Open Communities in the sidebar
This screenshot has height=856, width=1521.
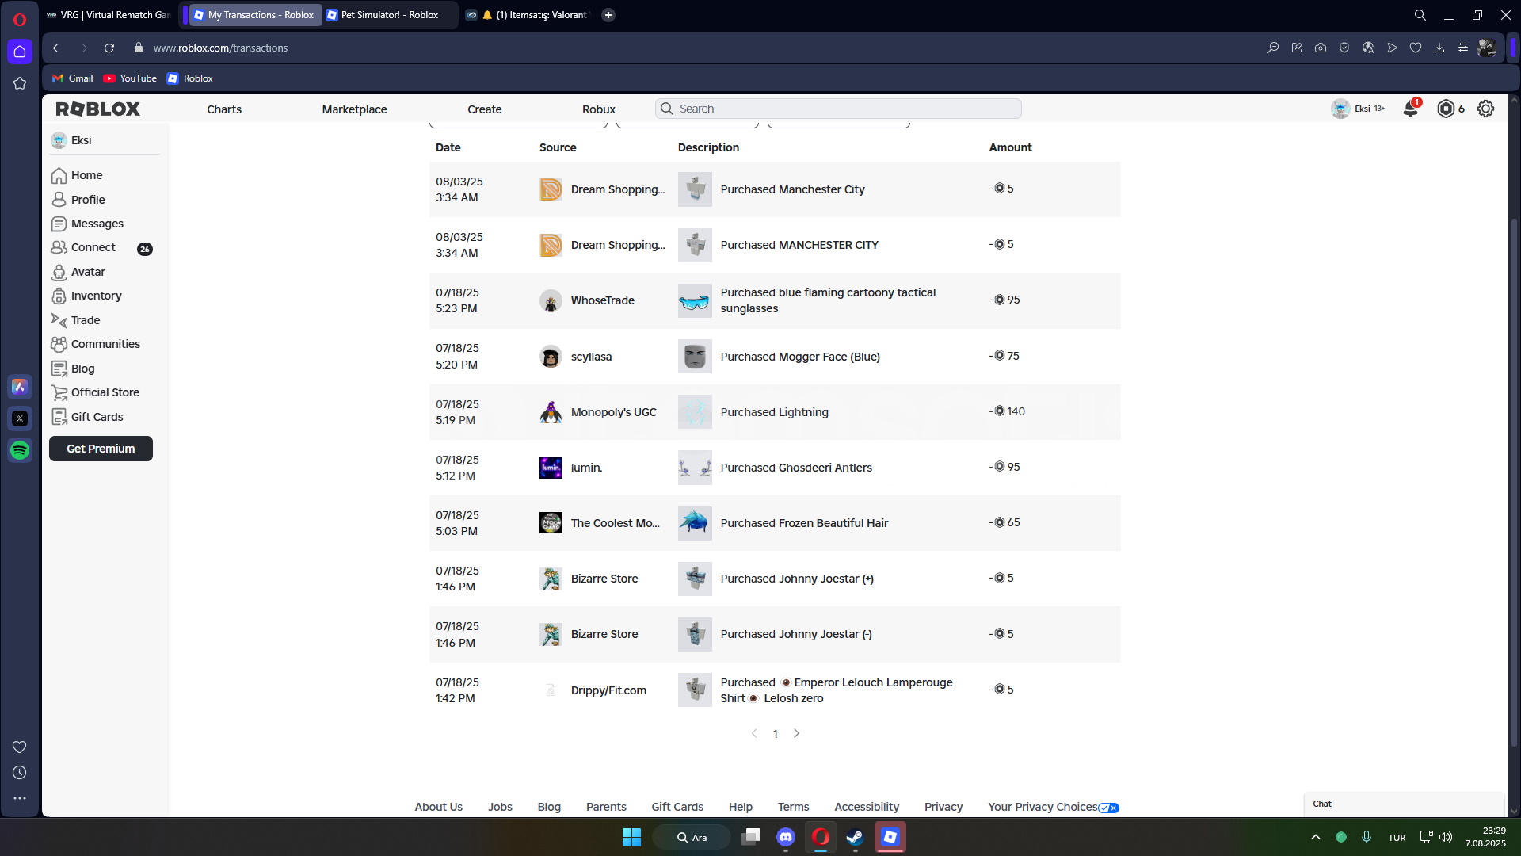[x=95, y=344]
